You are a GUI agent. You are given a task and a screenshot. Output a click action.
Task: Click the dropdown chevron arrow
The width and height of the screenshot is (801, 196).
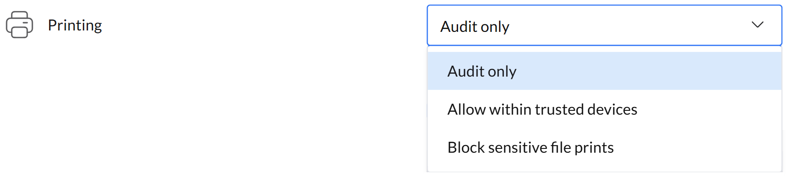pos(757,25)
